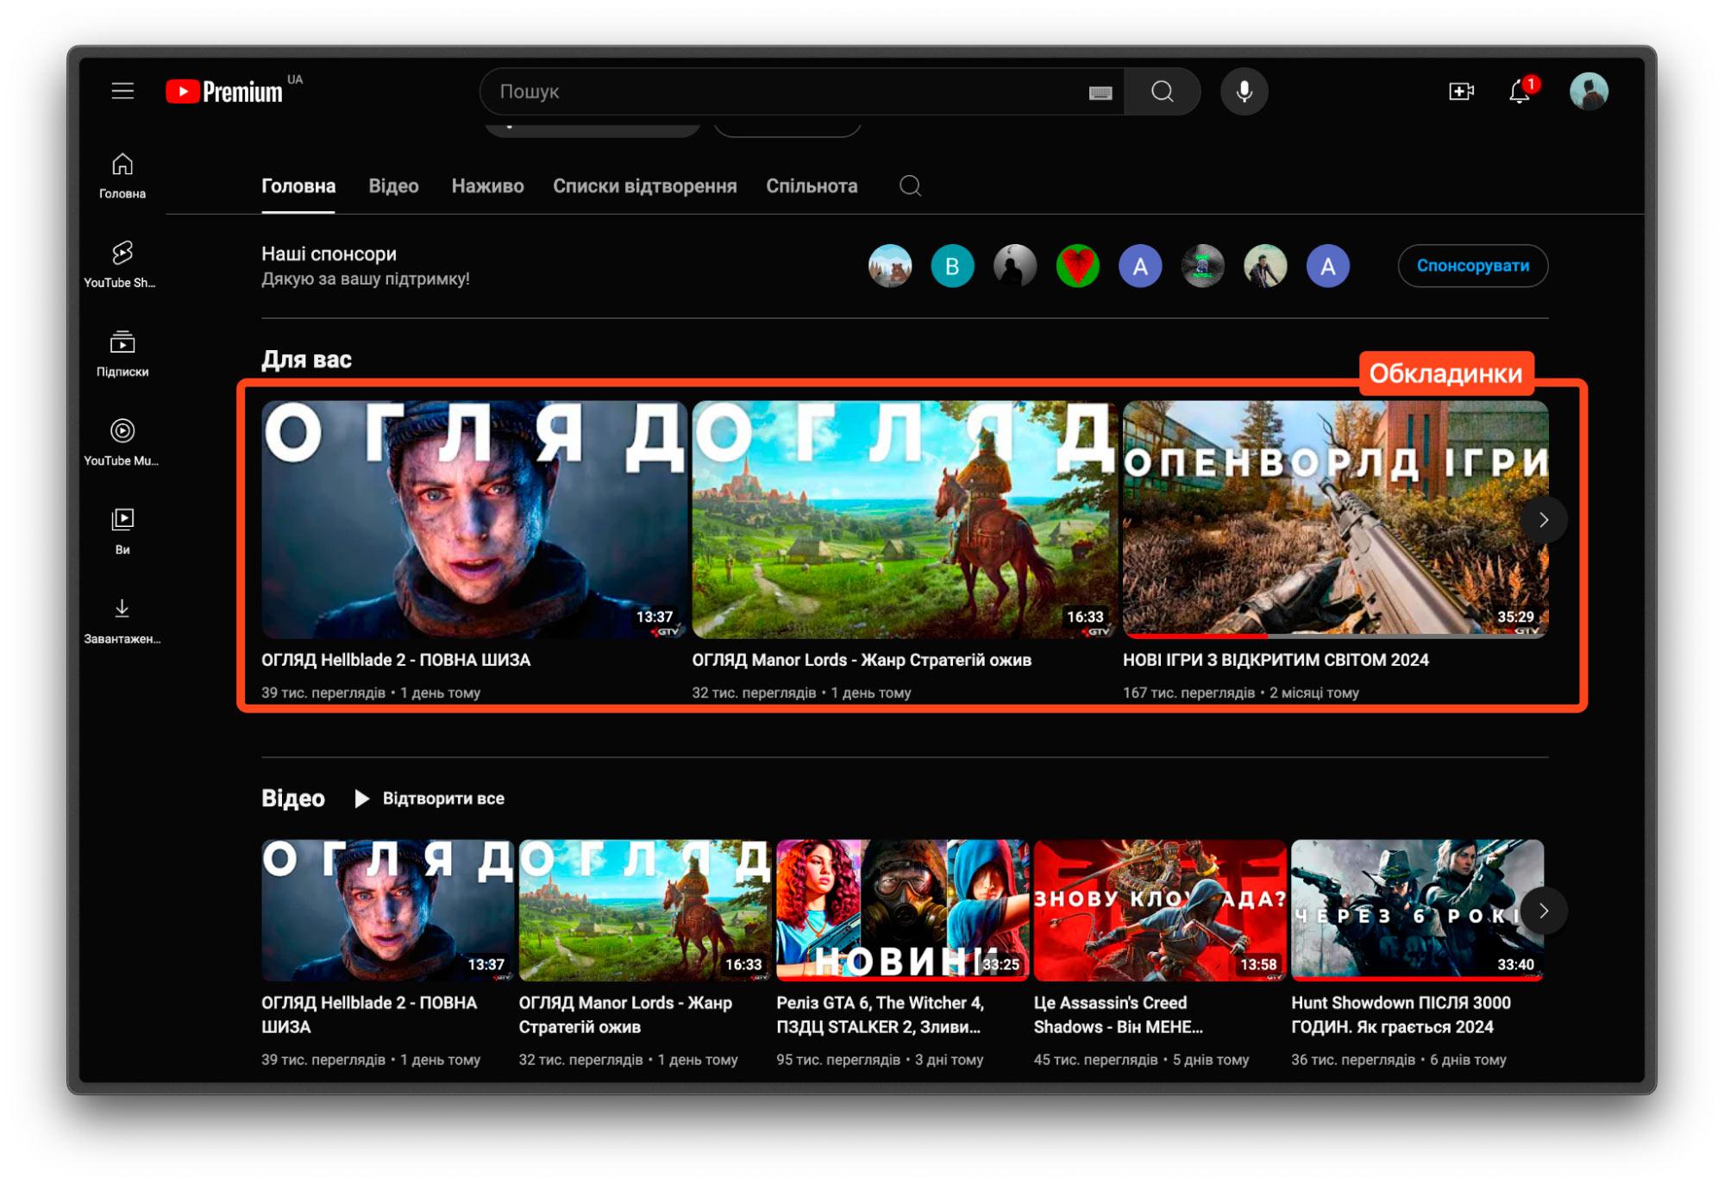The height and width of the screenshot is (1184, 1724).
Task: Search within the channel using magnifier icon
Action: [910, 185]
